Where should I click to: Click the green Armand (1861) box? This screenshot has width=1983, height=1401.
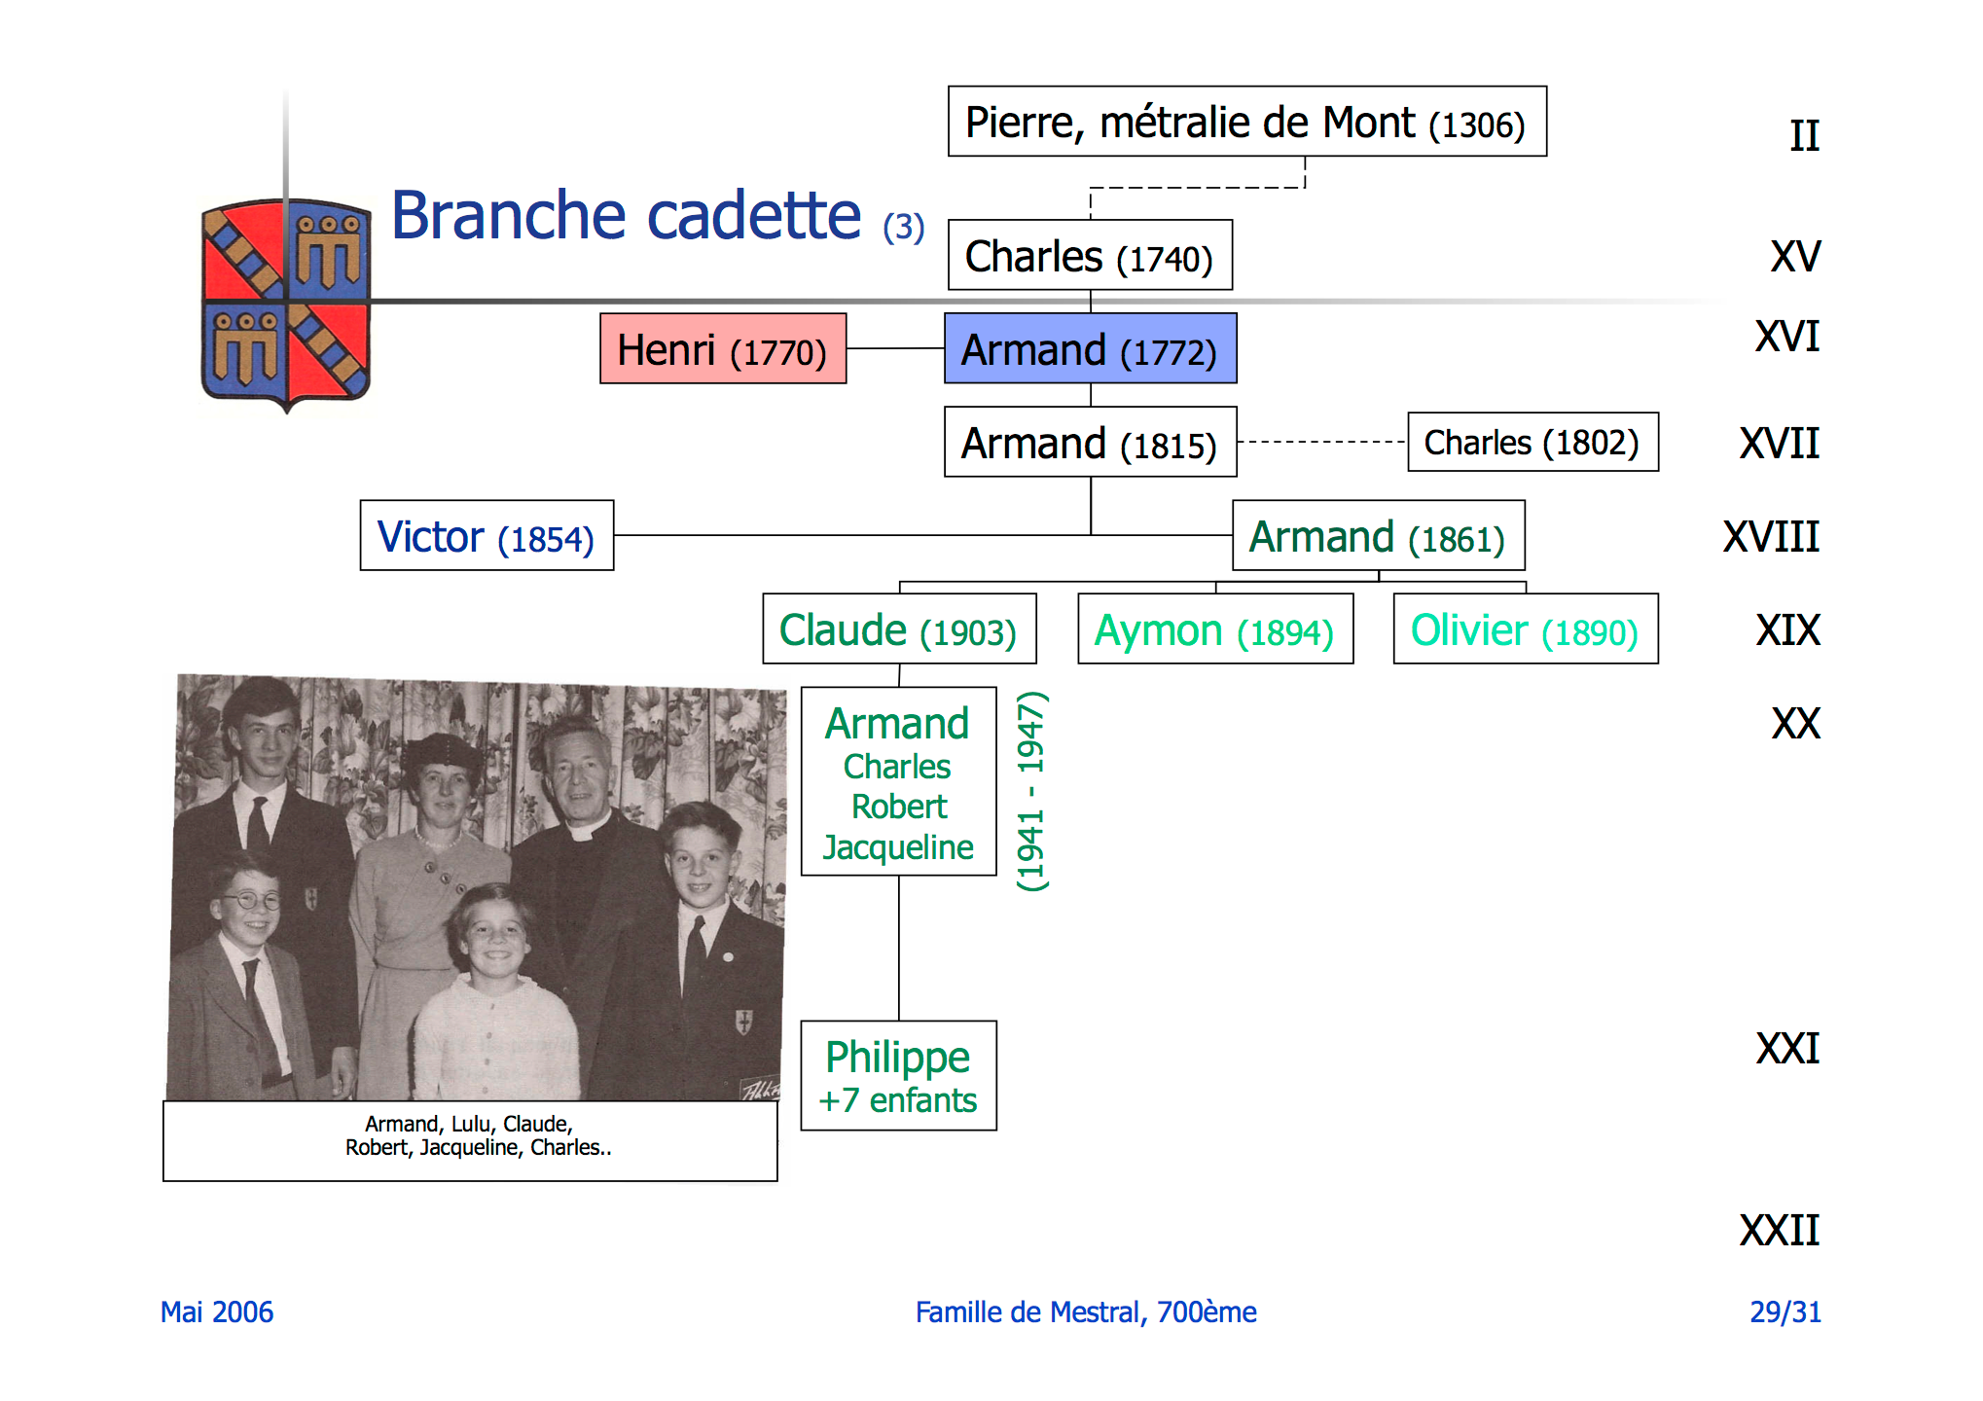point(1378,536)
